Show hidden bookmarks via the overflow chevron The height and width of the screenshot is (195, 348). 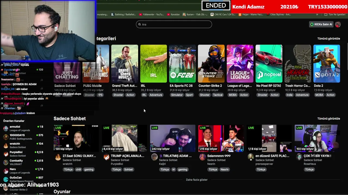[317, 14]
